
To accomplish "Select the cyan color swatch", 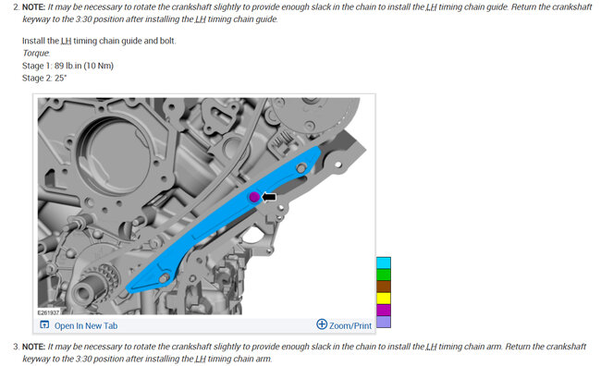I will tap(384, 262).
